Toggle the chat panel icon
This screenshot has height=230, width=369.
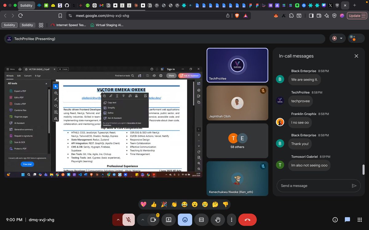point(347,220)
